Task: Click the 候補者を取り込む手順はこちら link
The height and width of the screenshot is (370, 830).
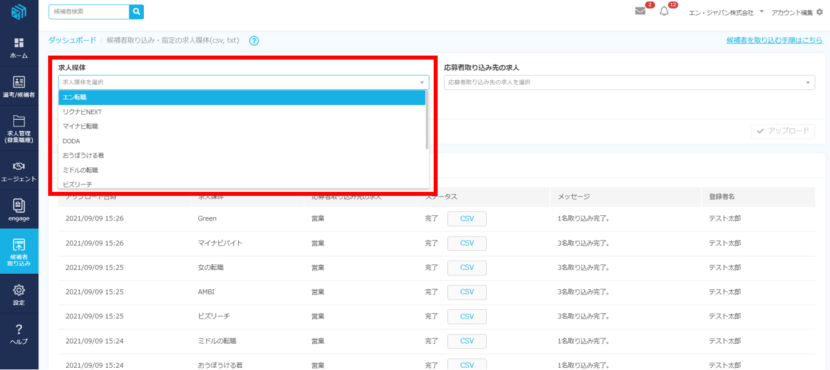Action: coord(774,40)
